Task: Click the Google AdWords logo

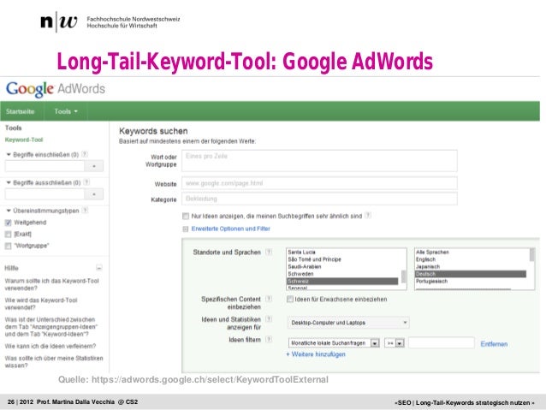Action: click(56, 89)
